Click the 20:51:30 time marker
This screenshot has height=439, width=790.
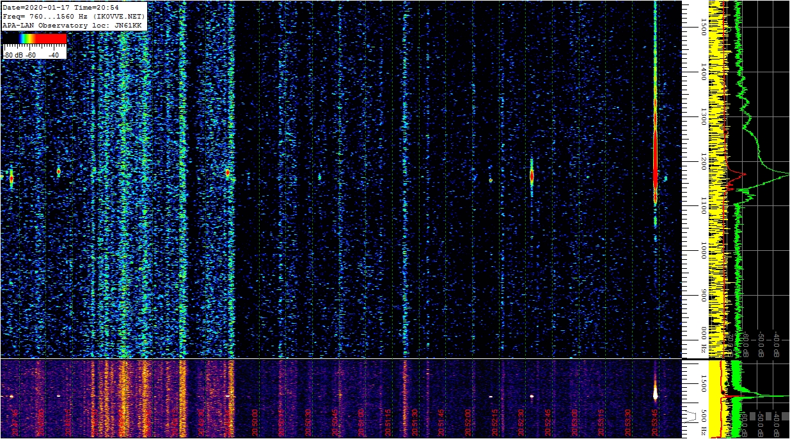pyautogui.click(x=415, y=422)
